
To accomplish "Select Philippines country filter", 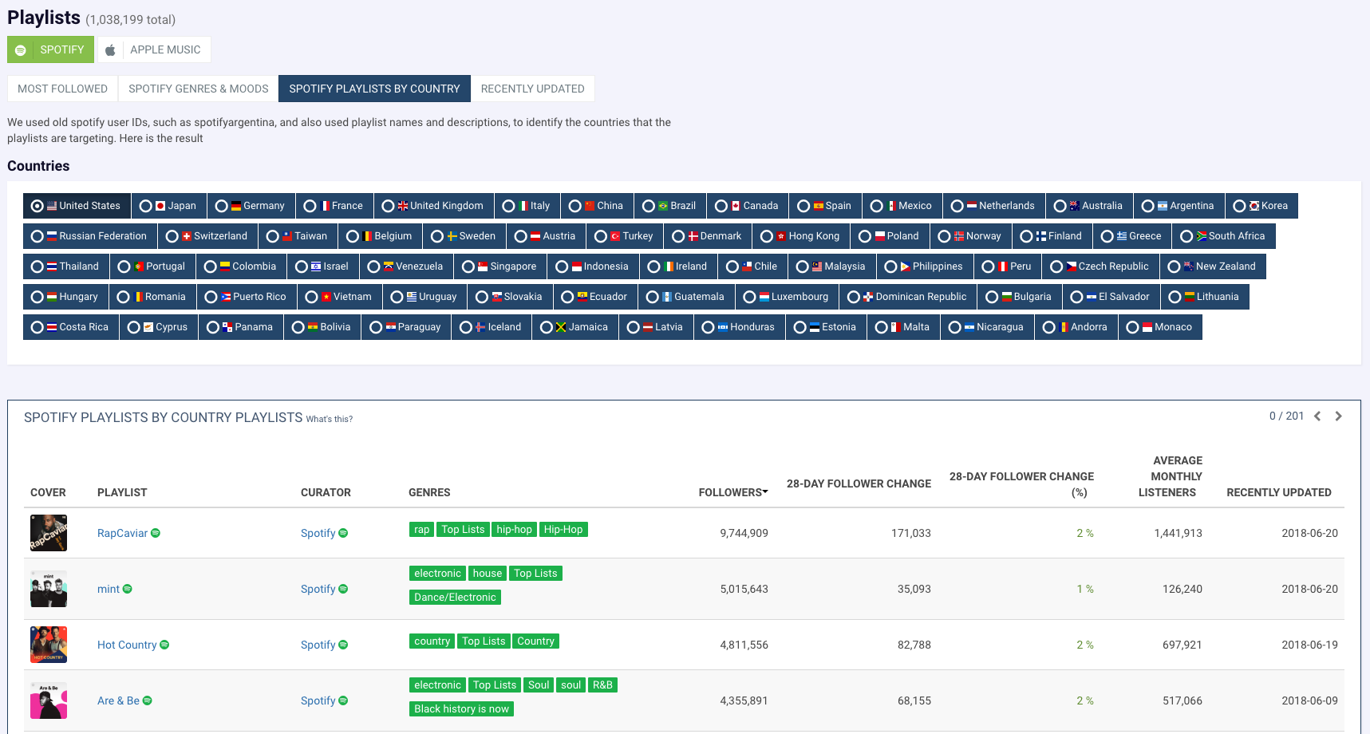I will pos(925,266).
